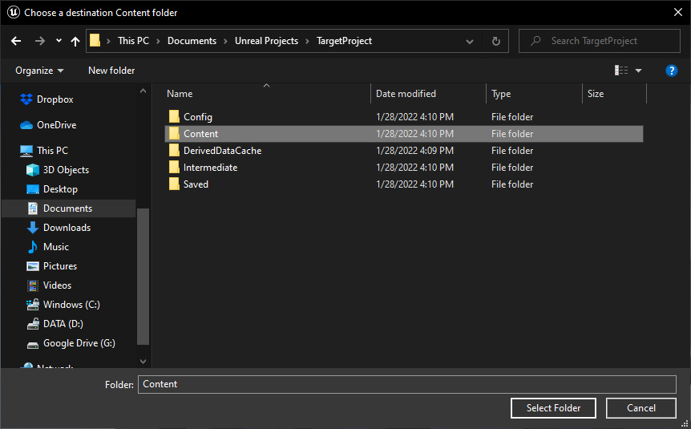The width and height of the screenshot is (691, 429).
Task: Select This PC in the breadcrumb path
Action: pyautogui.click(x=133, y=41)
